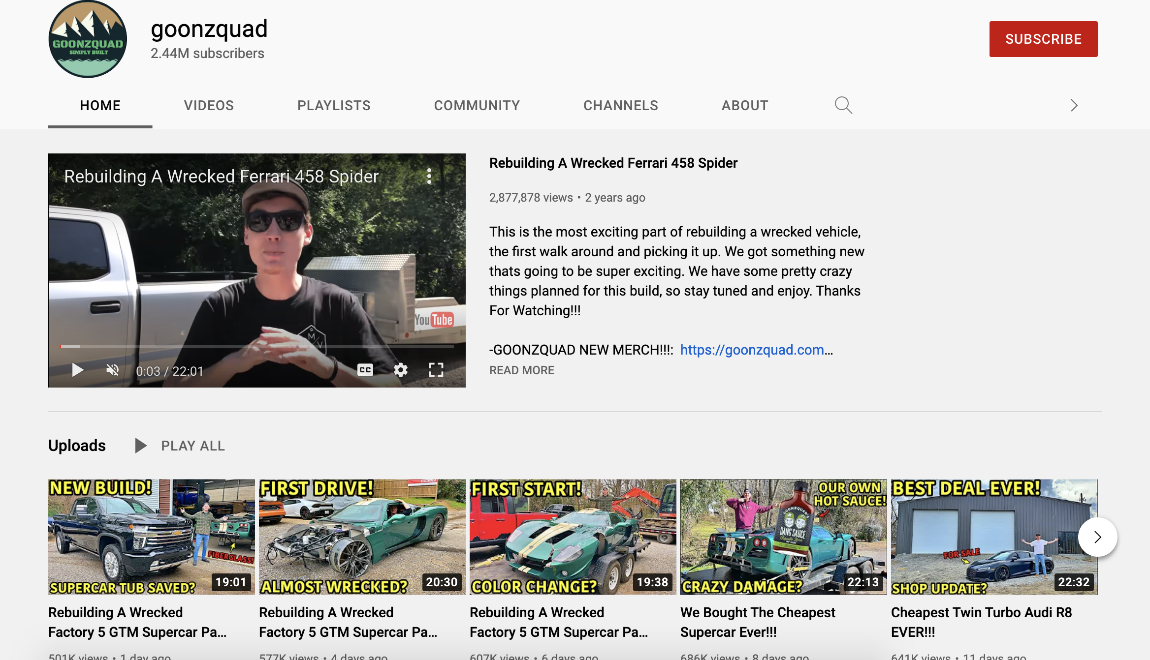
Task: Subscribe to the goonzquad channel
Action: 1044,39
